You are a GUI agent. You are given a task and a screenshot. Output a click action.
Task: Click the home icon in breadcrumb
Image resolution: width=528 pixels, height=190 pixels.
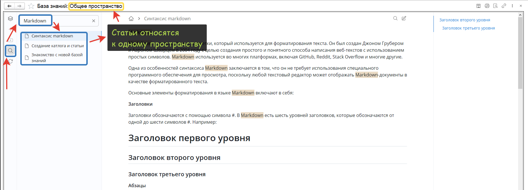click(x=131, y=19)
